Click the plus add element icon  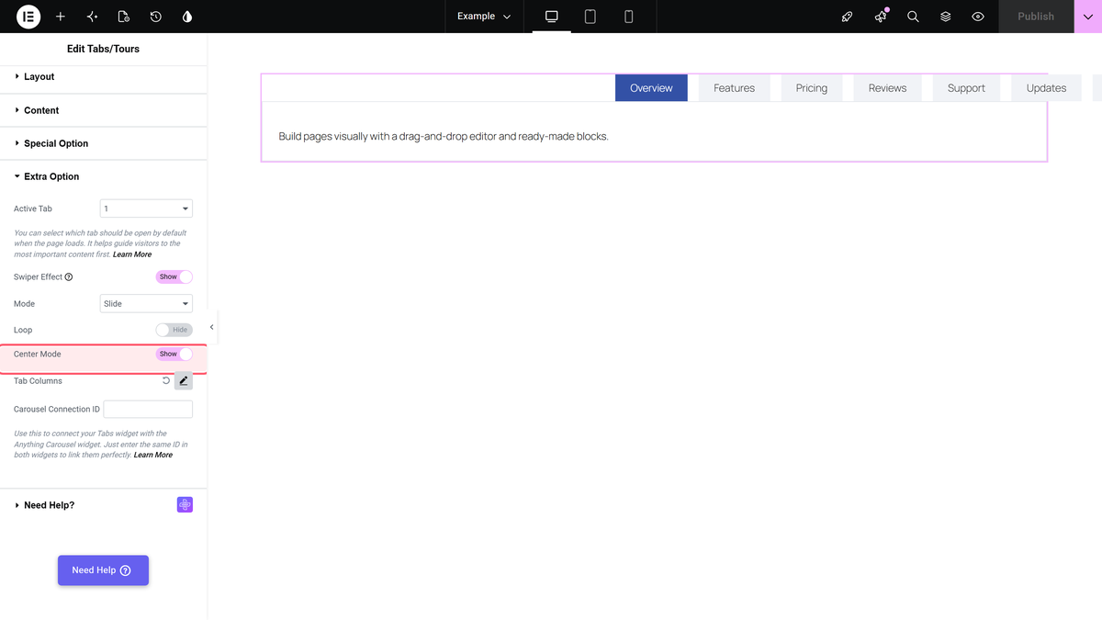61,17
